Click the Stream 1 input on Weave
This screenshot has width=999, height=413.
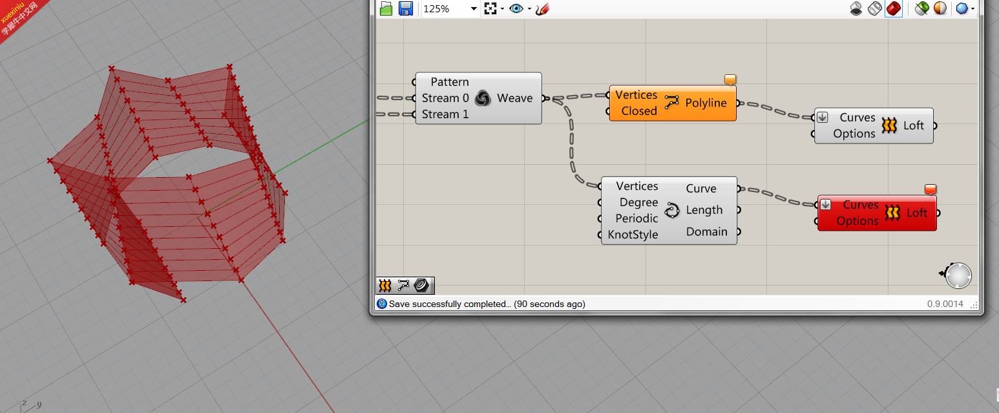pos(445,114)
